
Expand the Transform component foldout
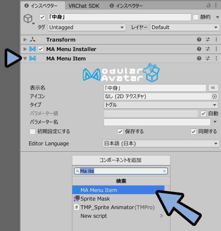25,39
